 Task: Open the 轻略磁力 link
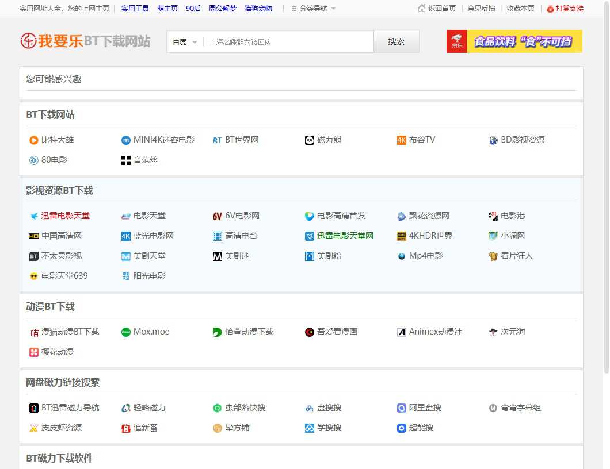(x=150, y=408)
